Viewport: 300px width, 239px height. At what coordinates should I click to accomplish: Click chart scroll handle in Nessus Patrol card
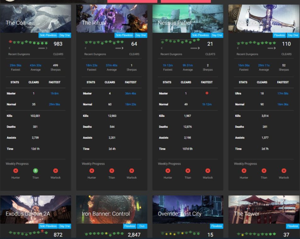coord(194,48)
